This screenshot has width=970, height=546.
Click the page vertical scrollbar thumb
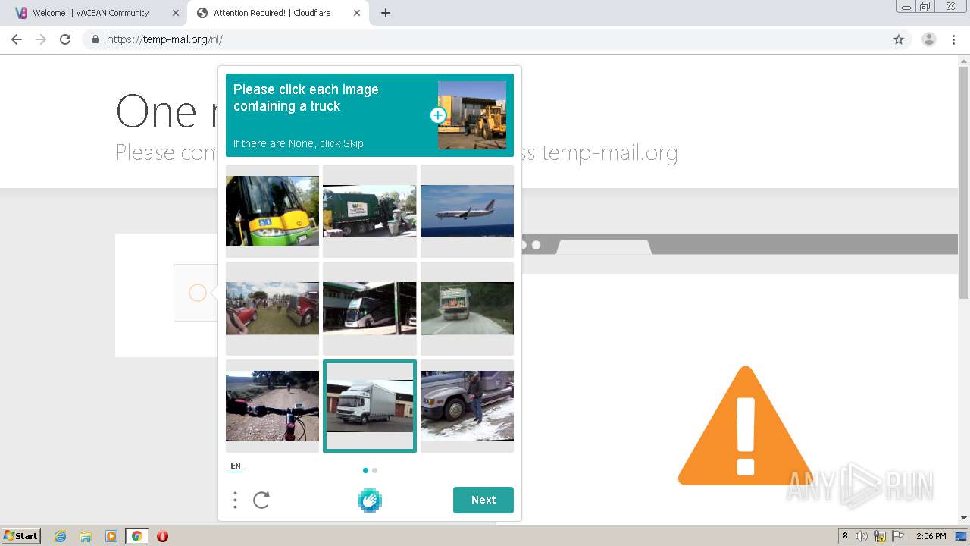964,182
